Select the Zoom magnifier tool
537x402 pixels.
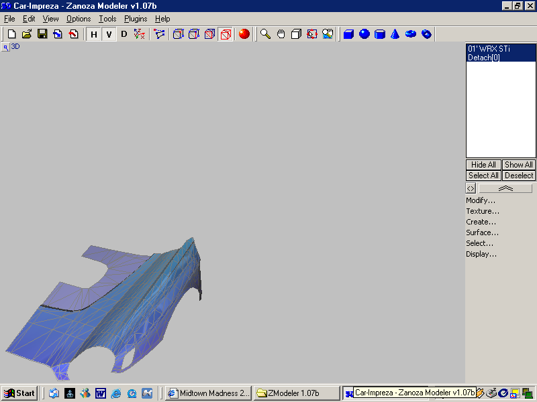click(x=266, y=33)
